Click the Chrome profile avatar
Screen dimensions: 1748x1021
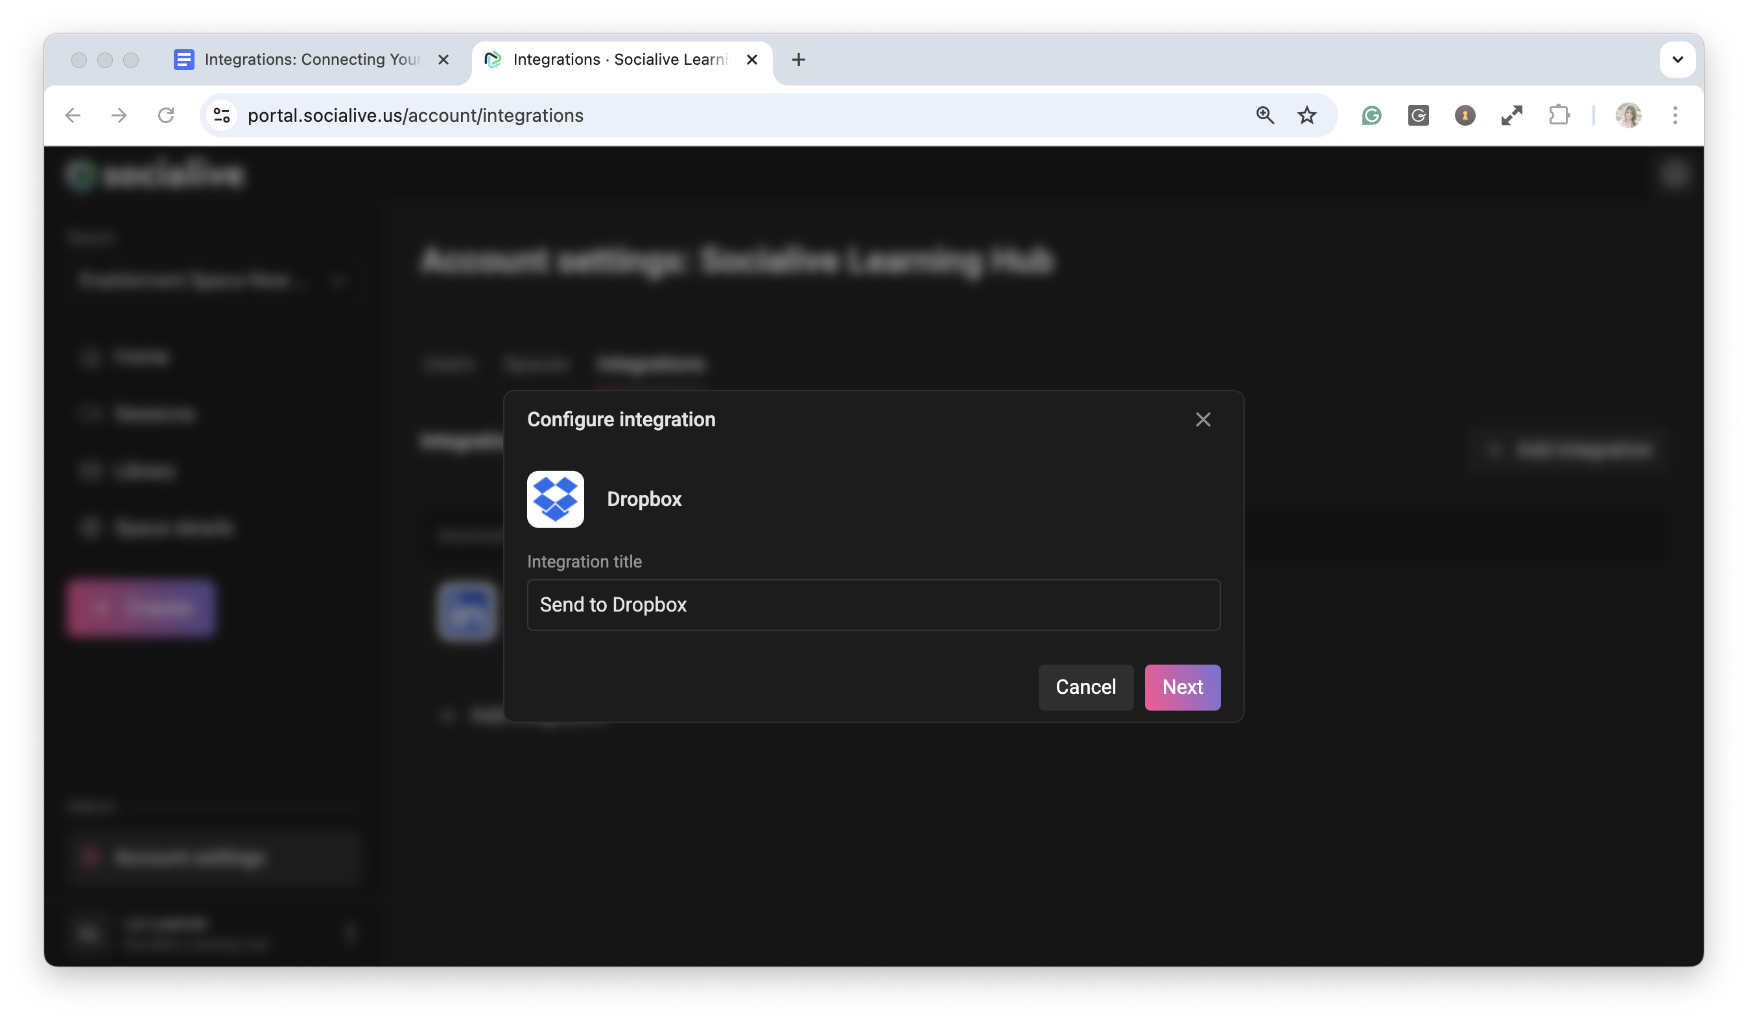tap(1628, 115)
